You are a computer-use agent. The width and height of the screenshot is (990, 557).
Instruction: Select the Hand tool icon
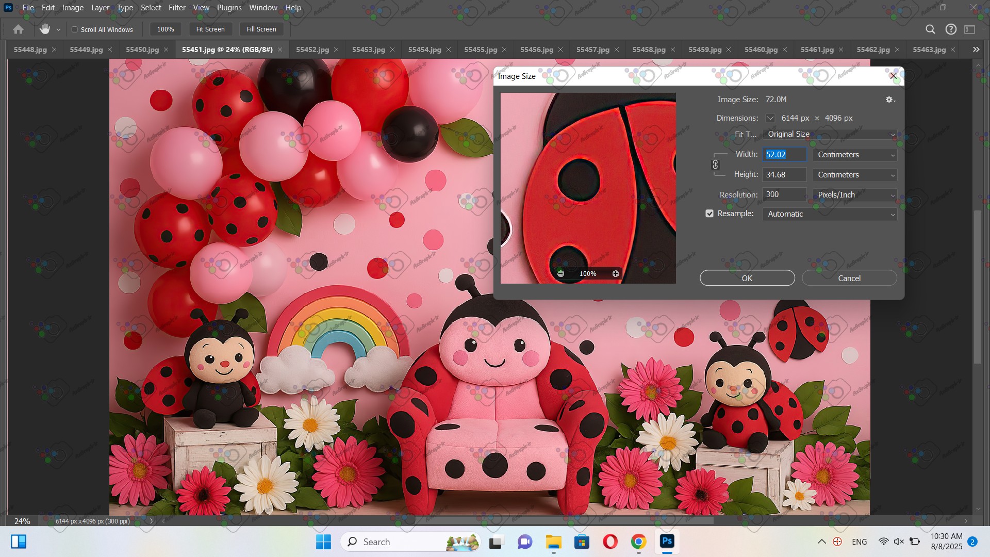pos(45,29)
